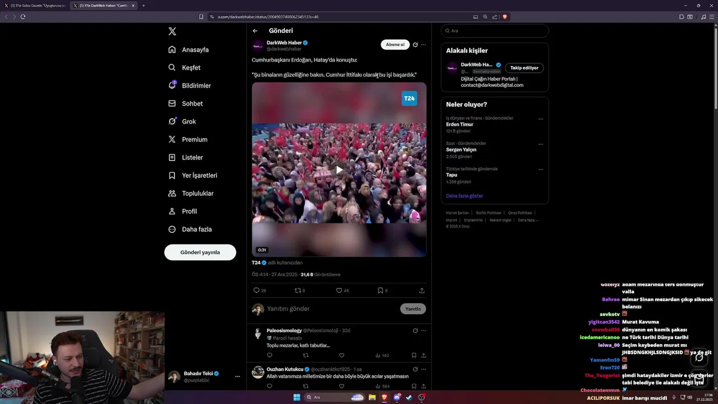
Task: Open Profil in the sidebar
Action: [183, 211]
